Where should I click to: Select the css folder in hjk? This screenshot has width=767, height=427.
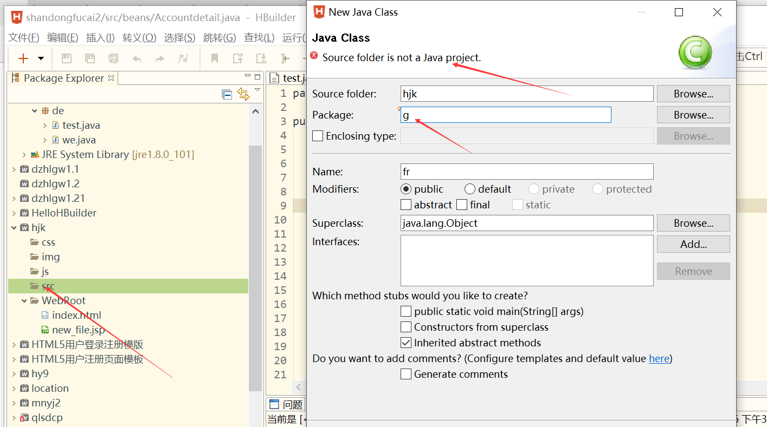tap(48, 242)
